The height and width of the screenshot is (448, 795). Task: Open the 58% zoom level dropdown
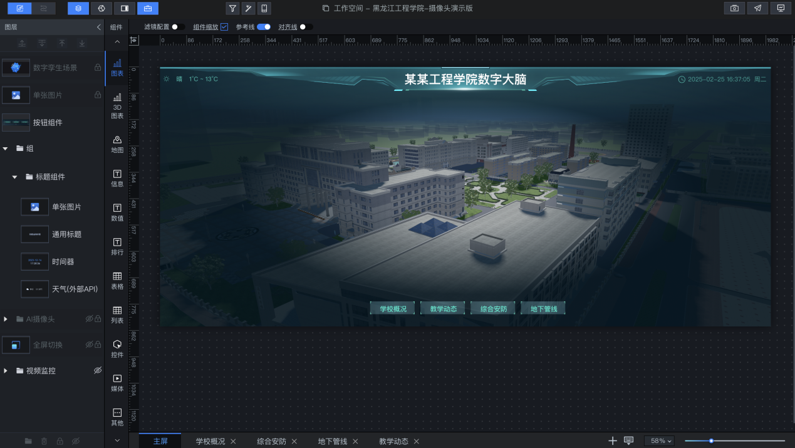point(659,441)
